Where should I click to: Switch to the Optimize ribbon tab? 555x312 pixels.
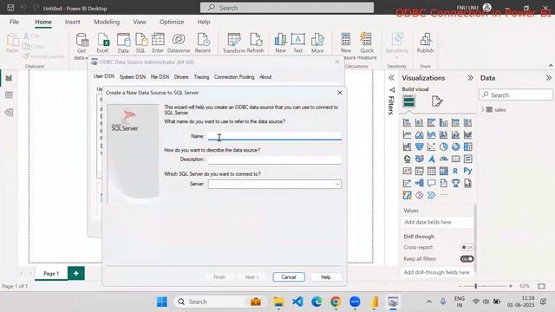click(172, 22)
